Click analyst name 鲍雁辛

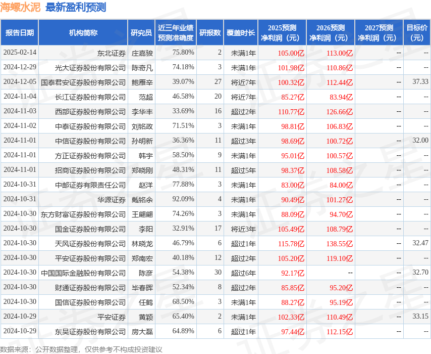point(142,82)
